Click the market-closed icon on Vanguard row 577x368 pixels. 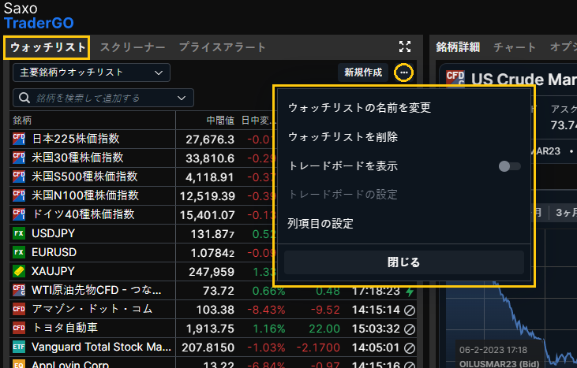click(x=409, y=348)
